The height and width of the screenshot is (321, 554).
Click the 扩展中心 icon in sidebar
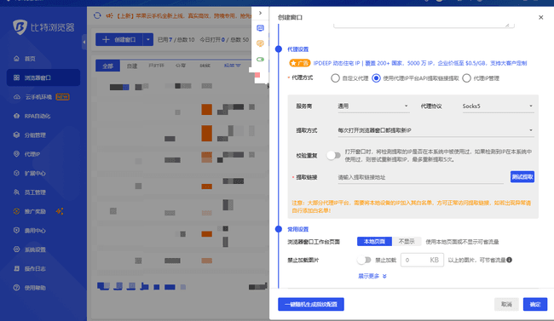pyautogui.click(x=16, y=173)
